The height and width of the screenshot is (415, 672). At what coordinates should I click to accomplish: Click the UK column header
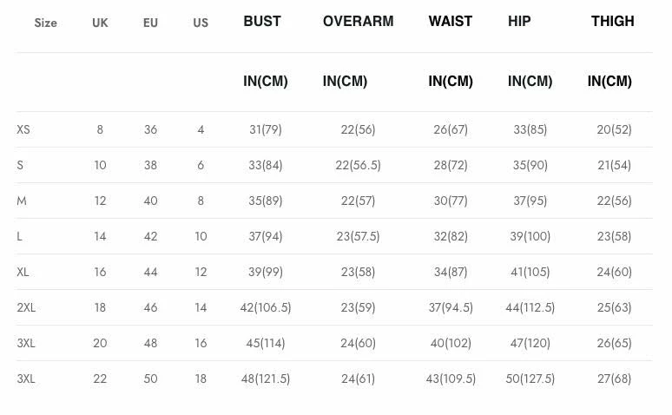tap(100, 23)
